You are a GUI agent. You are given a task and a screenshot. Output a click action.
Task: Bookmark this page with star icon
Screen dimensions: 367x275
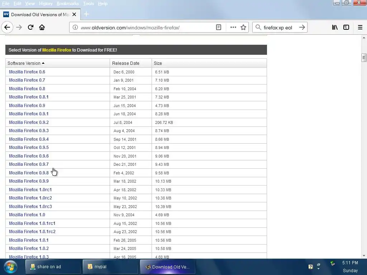point(243,27)
